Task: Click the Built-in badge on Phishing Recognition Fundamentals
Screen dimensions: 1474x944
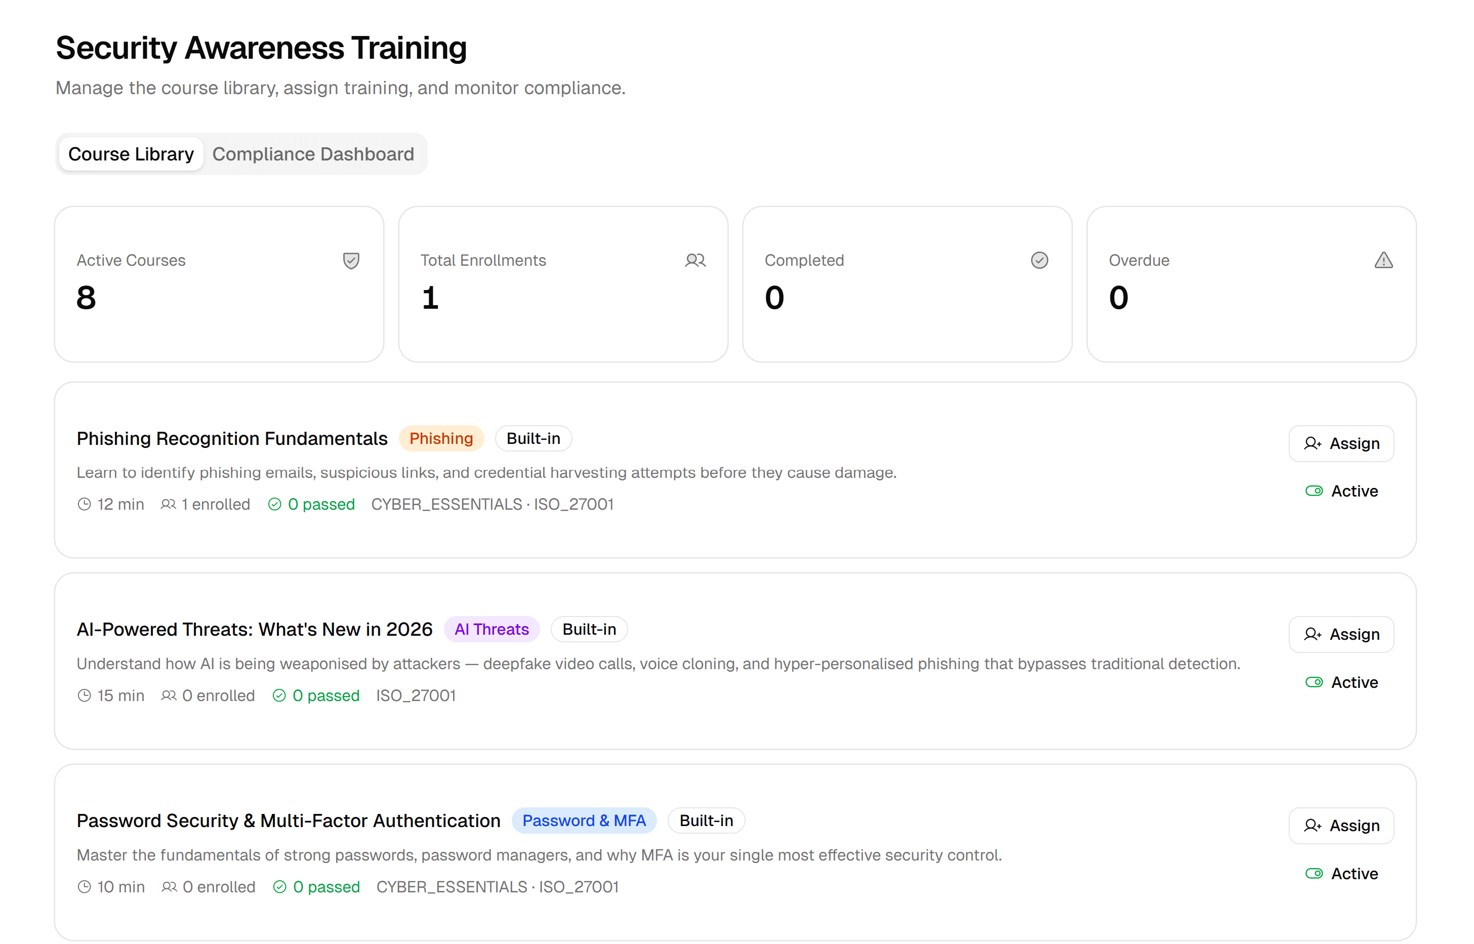Action: 533,438
